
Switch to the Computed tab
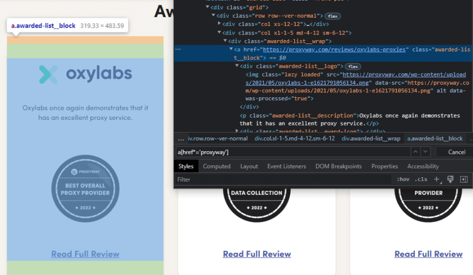216,166
